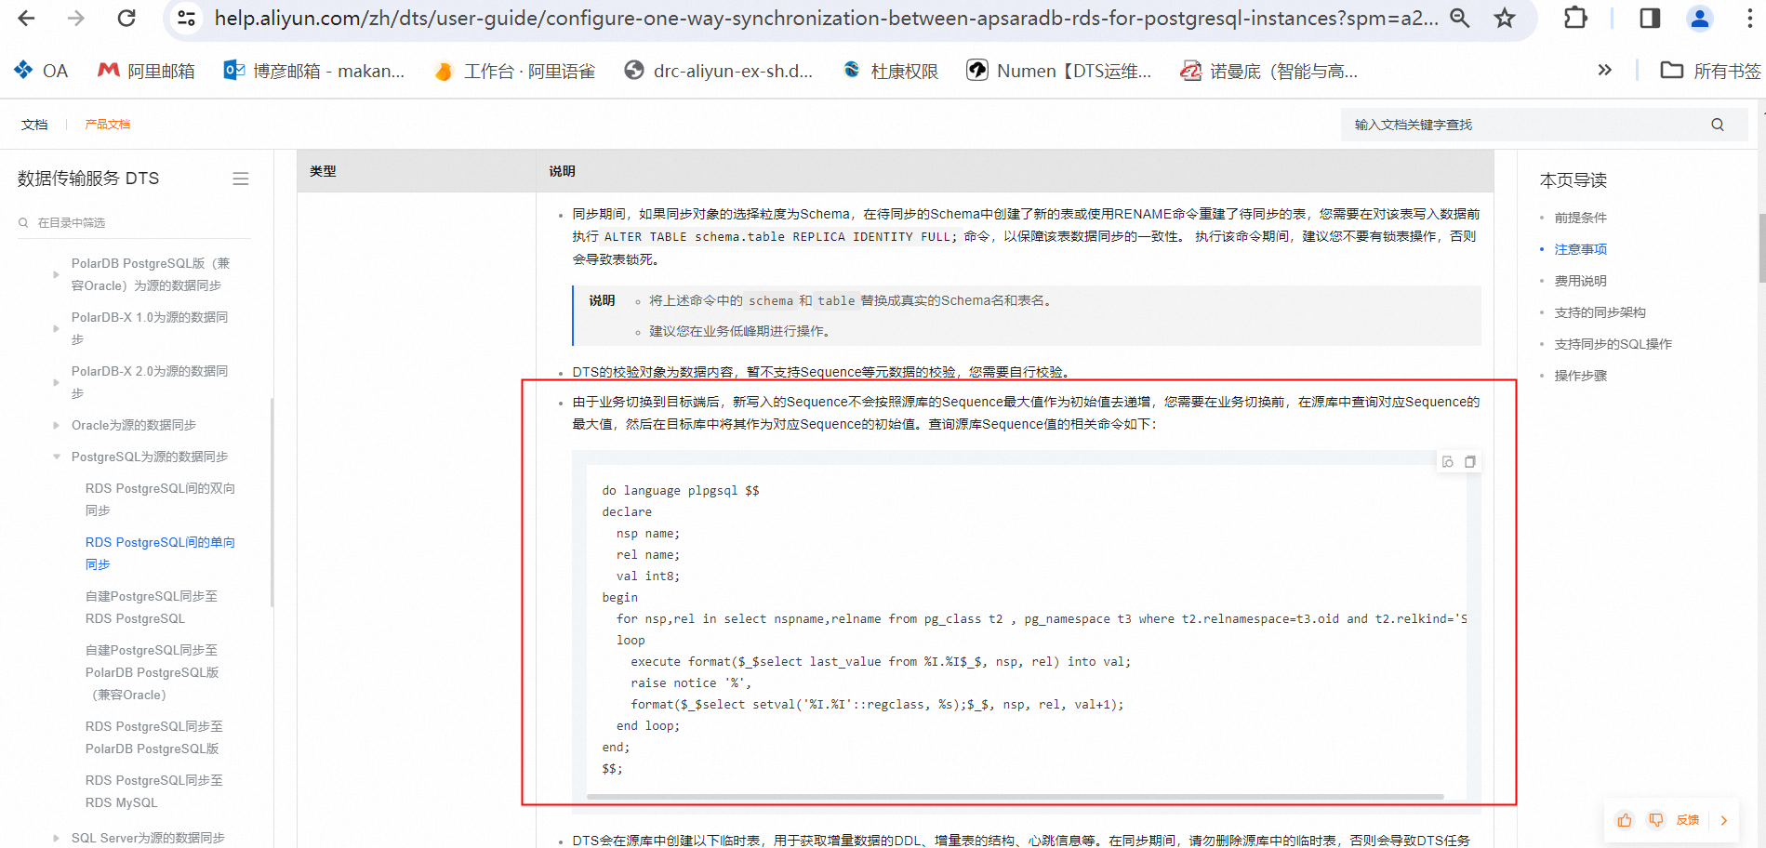Screen dimensions: 1766x848
Task: Open the browser extensions puzzle icon
Action: coord(1575,18)
